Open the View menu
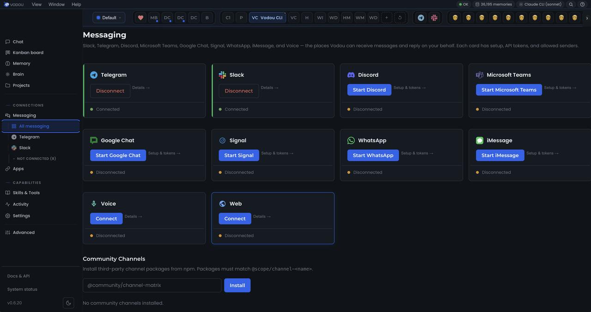 point(36,4)
